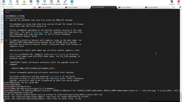Enable MultiExec mode from toolbar
Viewport: 182px width, 102px height.
[x=45, y=3]
